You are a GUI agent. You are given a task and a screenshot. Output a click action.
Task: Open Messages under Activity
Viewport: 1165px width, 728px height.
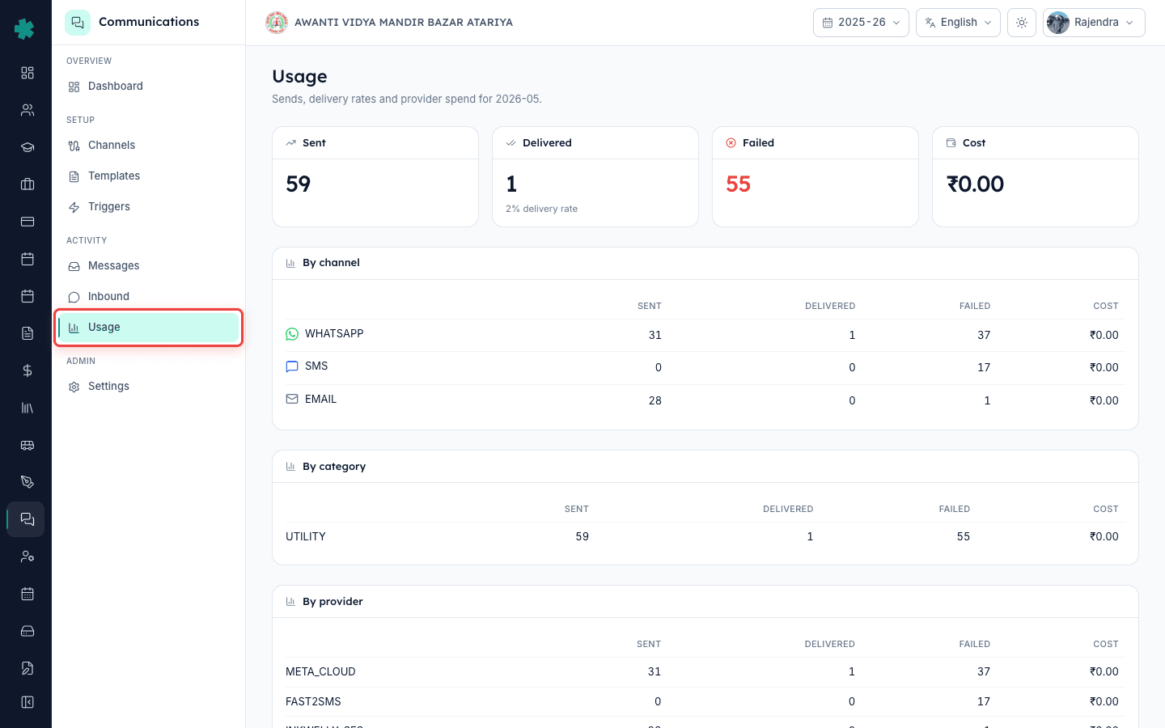(x=149, y=266)
